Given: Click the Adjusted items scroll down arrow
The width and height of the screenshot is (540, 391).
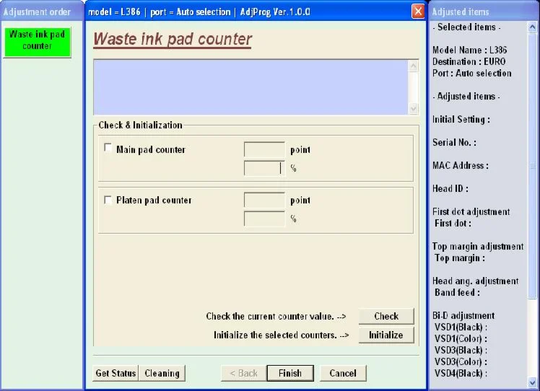Looking at the screenshot, I should [x=533, y=382].
